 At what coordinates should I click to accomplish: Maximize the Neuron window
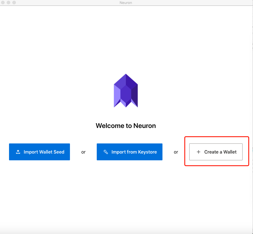click(x=14, y=3)
